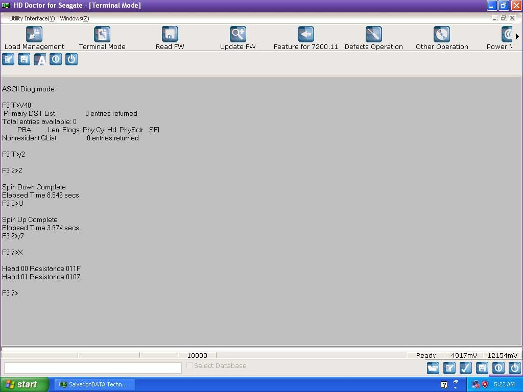This screenshot has width=523, height=392.
Task: Click 'Total entries available: 0' line
Action: pos(39,121)
